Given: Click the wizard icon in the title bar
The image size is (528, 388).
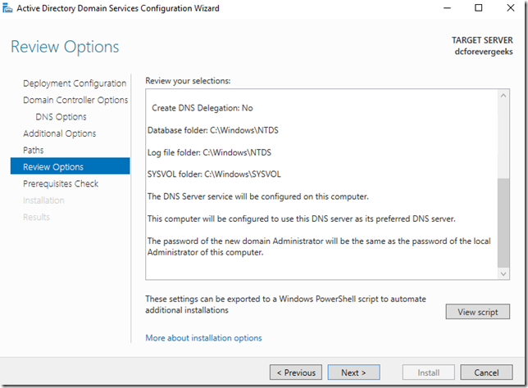Looking at the screenshot, I should [x=8, y=8].
